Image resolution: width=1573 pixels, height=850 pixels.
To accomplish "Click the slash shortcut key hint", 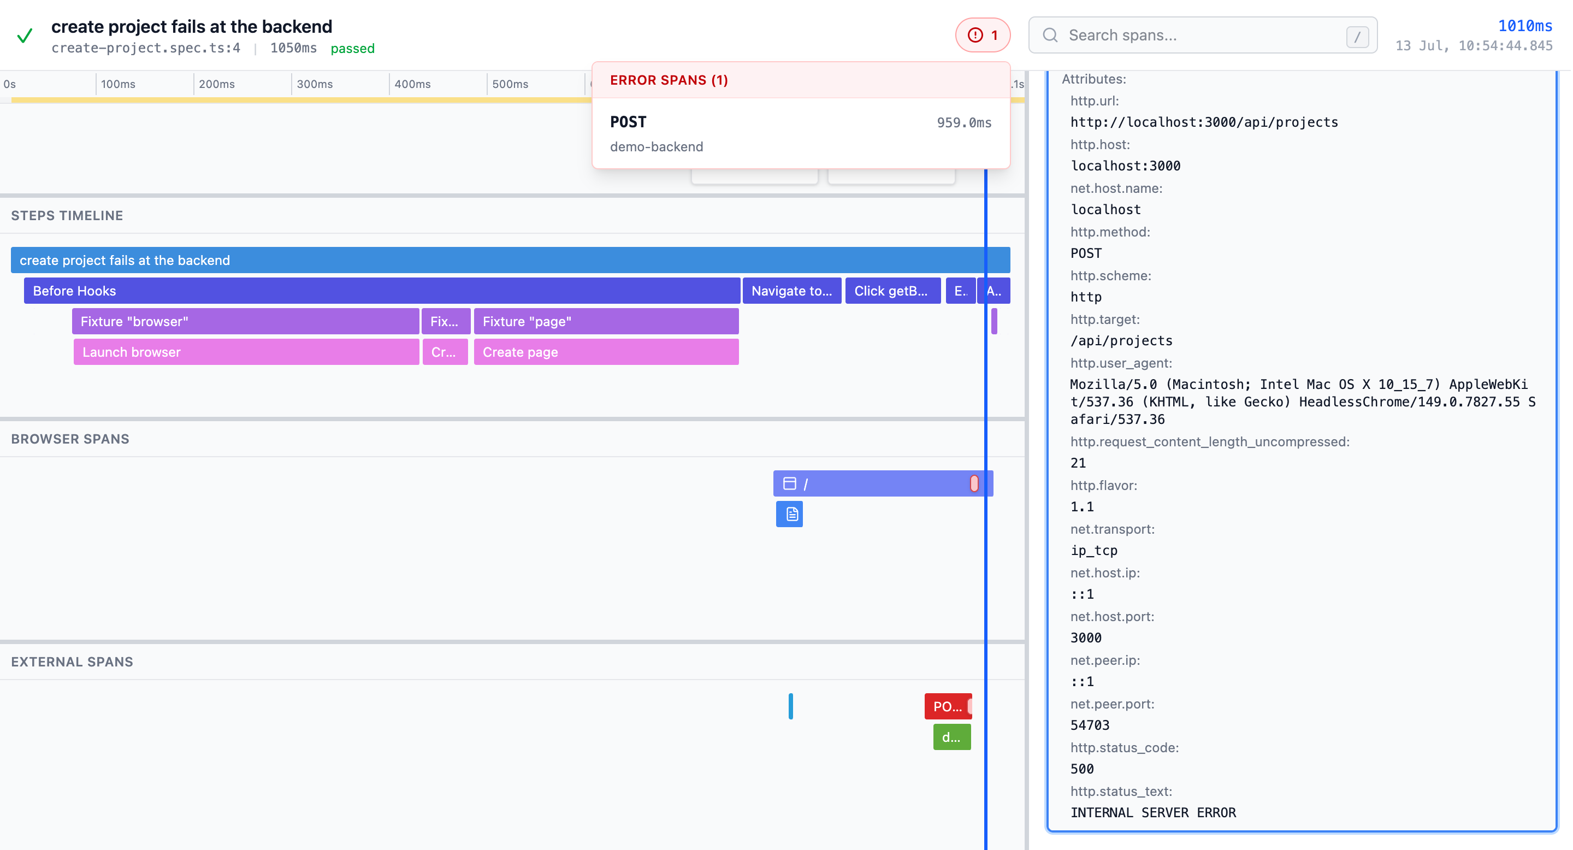I will click(x=1357, y=37).
